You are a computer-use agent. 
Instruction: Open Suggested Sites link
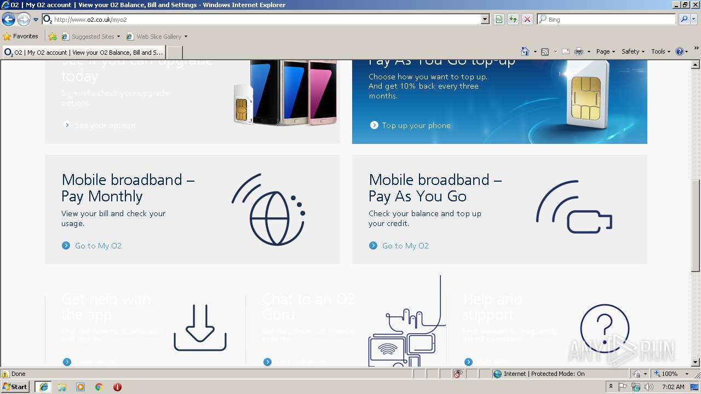click(x=90, y=37)
